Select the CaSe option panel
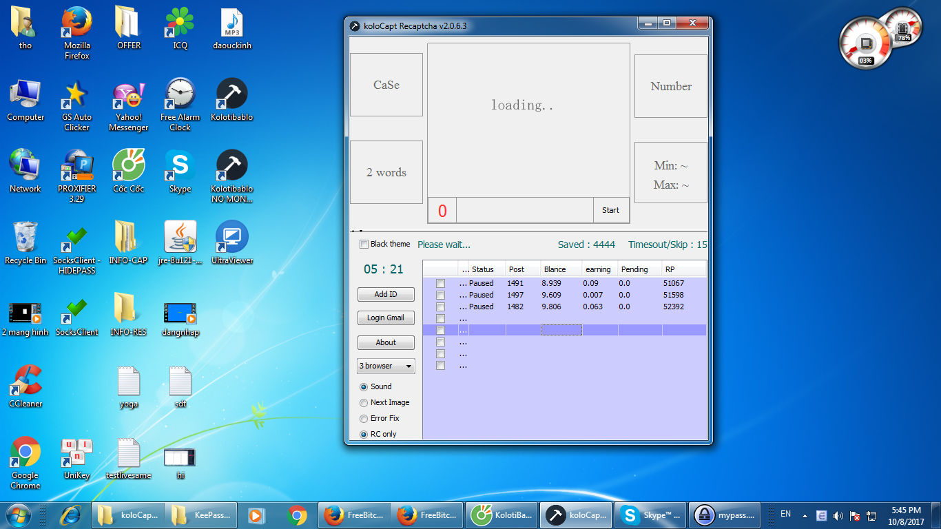 pyautogui.click(x=386, y=85)
